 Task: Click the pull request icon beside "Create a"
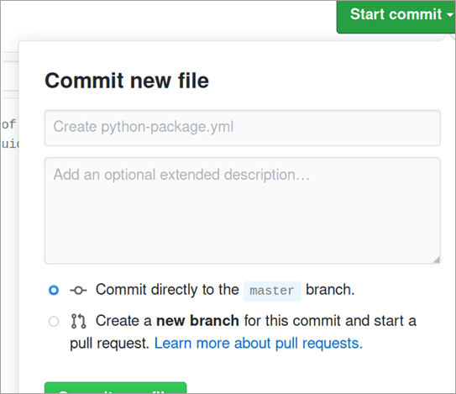(x=79, y=321)
